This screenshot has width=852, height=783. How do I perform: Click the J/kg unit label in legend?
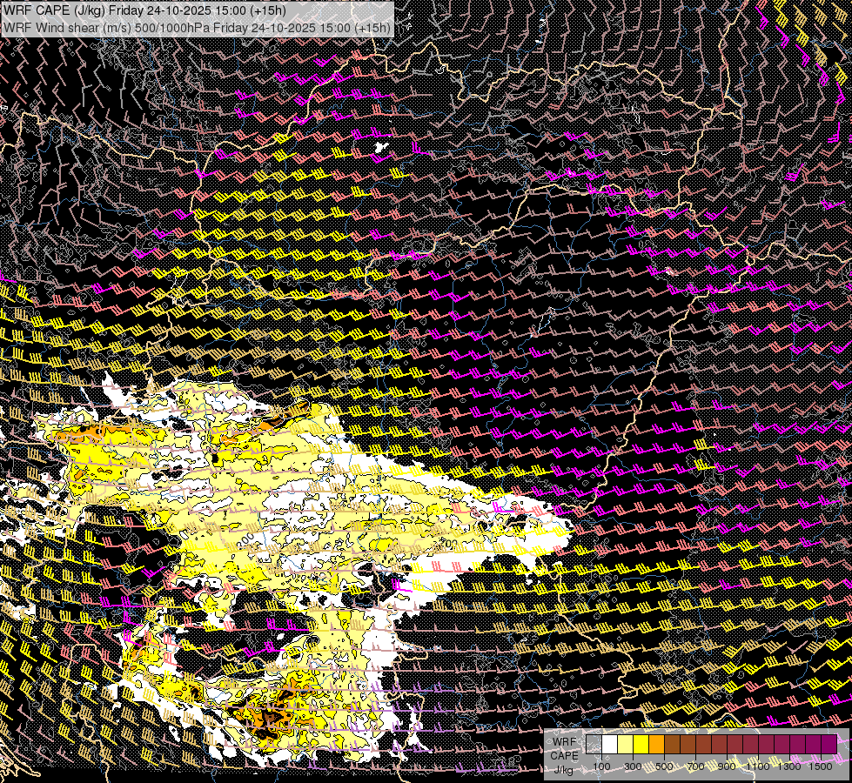[564, 769]
